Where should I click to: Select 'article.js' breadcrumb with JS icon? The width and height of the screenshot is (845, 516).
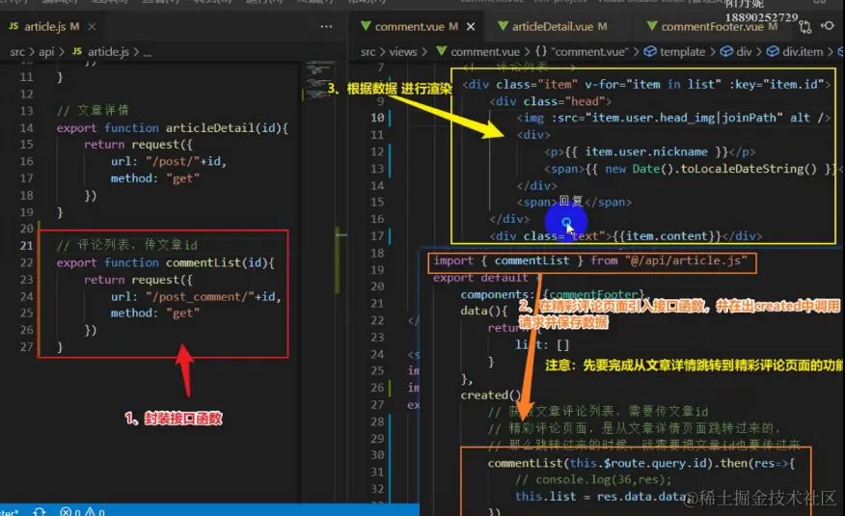click(x=100, y=52)
